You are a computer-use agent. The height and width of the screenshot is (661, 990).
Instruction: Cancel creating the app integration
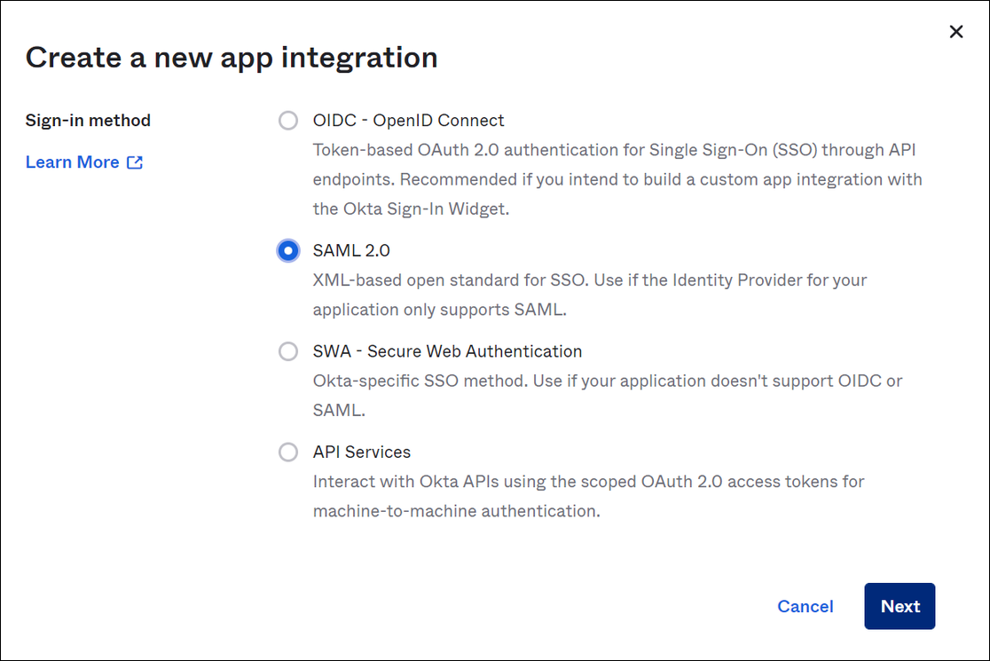805,606
